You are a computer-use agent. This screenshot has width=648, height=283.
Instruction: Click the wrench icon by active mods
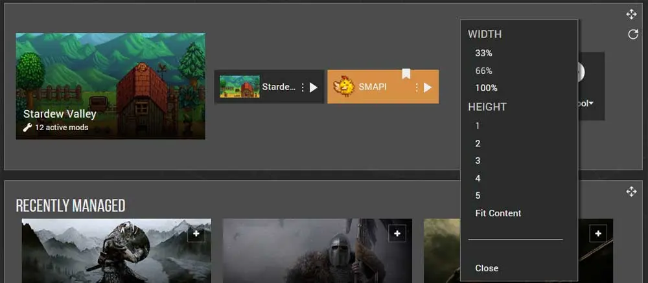pos(27,127)
